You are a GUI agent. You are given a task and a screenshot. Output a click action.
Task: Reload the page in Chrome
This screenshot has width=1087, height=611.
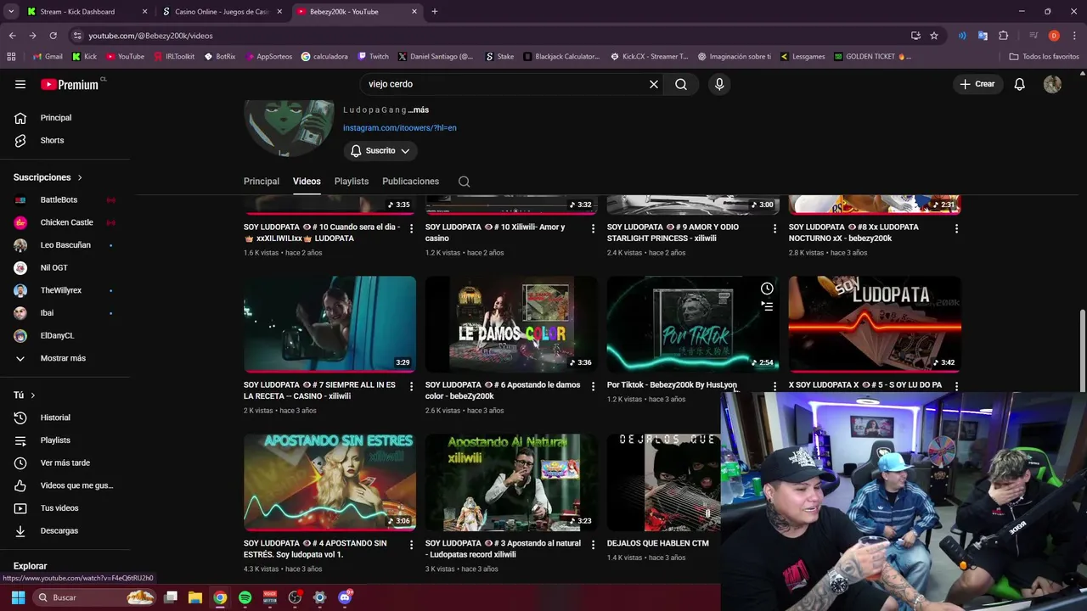click(x=53, y=36)
